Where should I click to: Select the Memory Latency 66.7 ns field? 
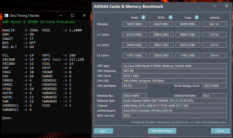point(214,24)
